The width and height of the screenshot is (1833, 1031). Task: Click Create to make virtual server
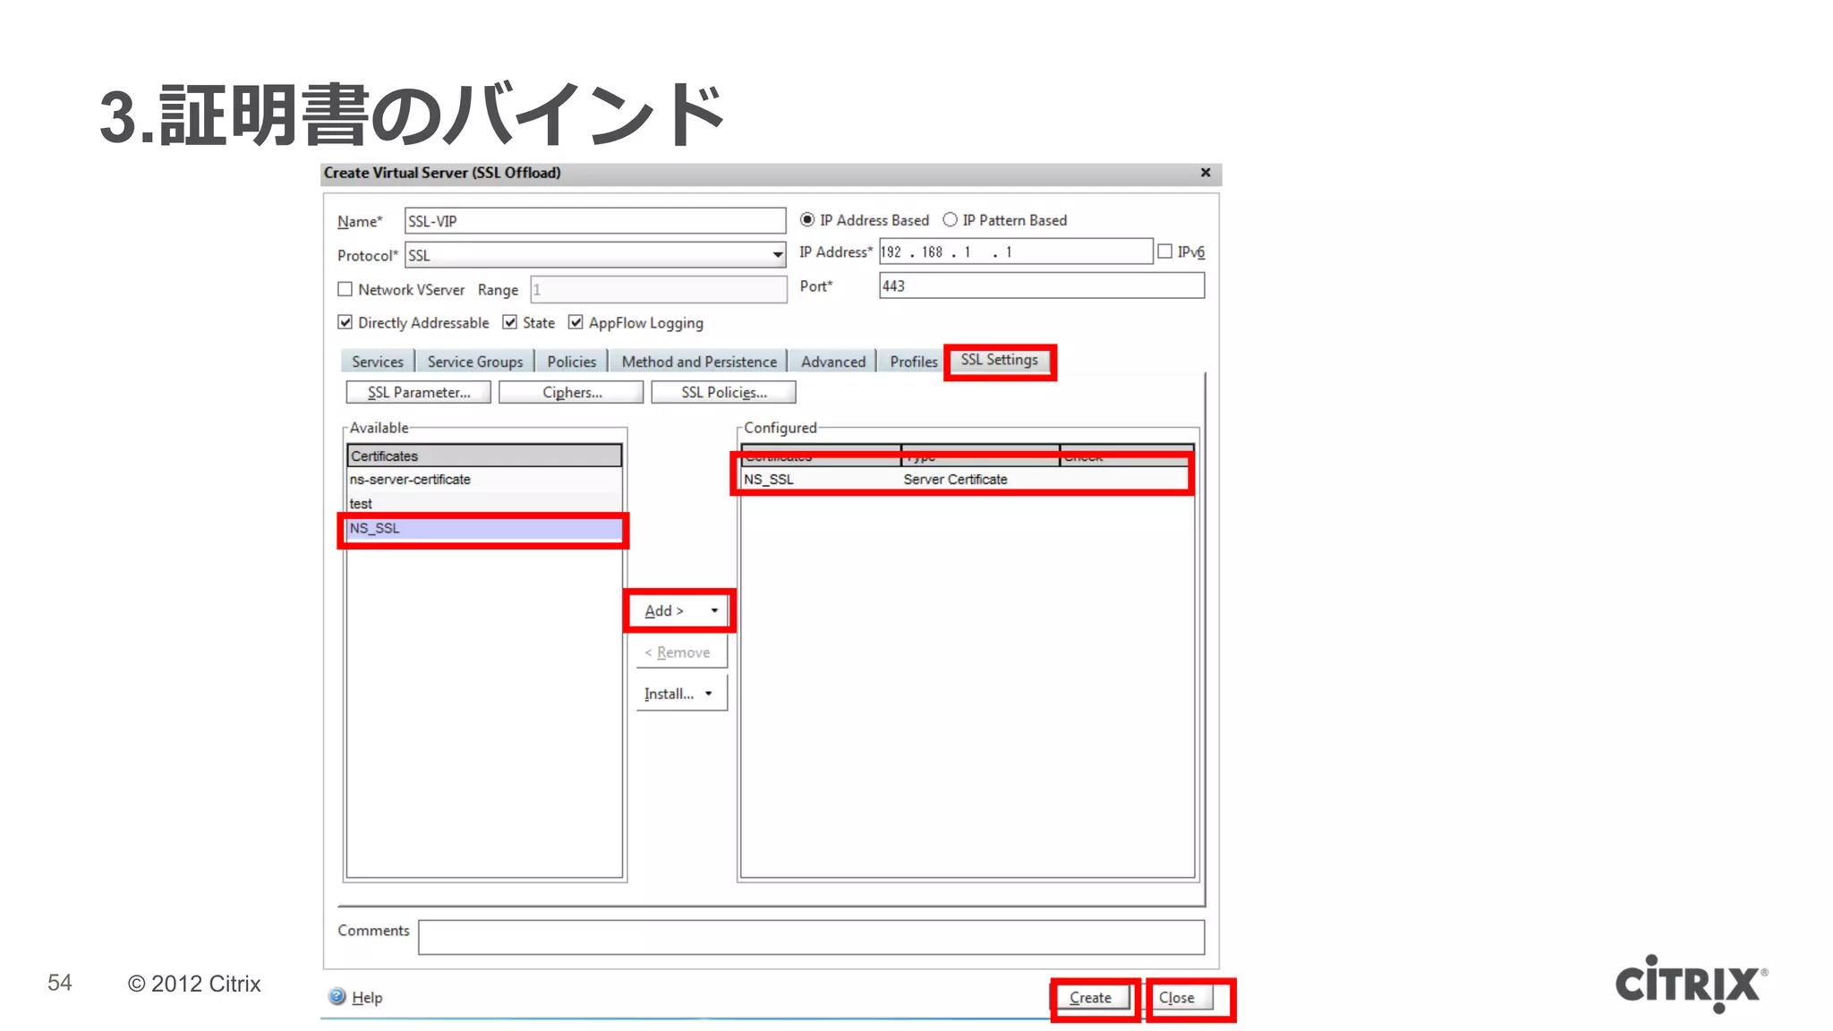point(1090,997)
